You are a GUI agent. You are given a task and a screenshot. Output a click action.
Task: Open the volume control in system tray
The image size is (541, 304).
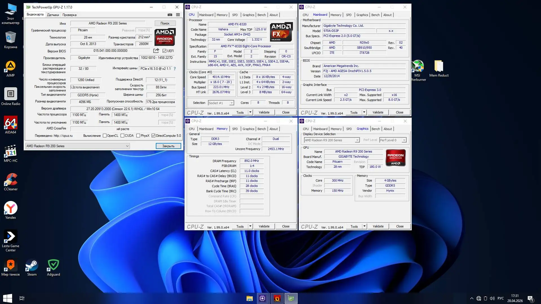[492, 298]
